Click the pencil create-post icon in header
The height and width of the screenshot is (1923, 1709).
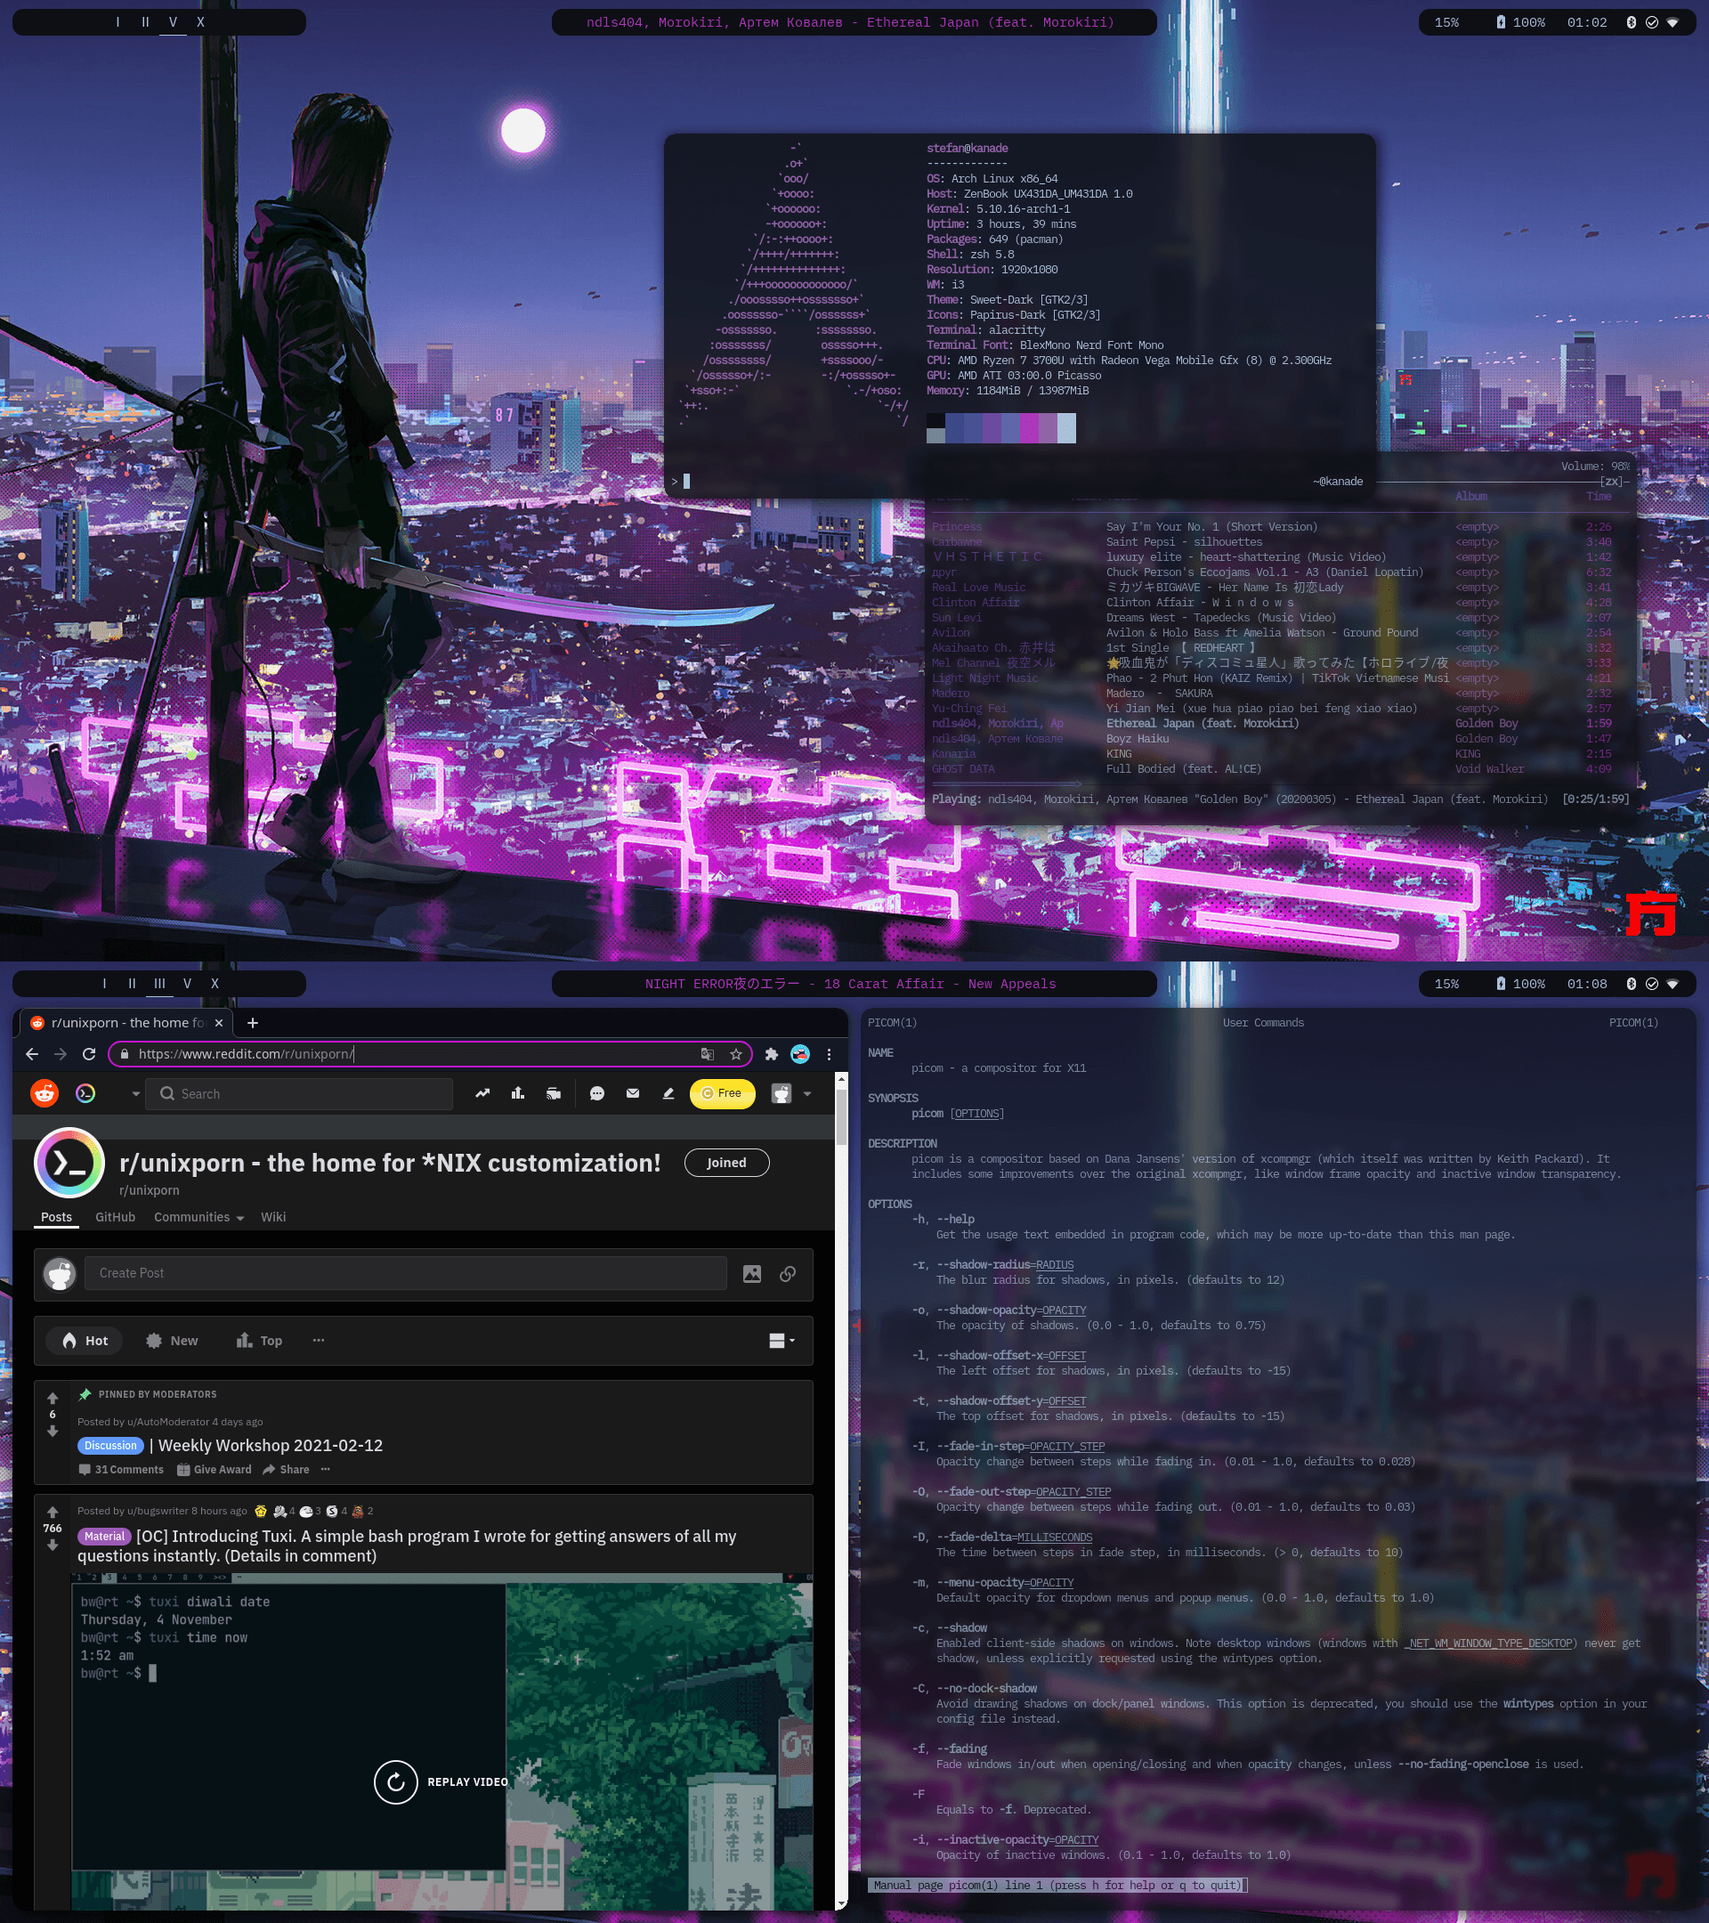668,1093
